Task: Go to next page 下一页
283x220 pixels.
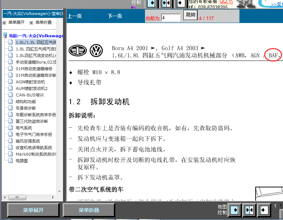Action: click(x=115, y=16)
